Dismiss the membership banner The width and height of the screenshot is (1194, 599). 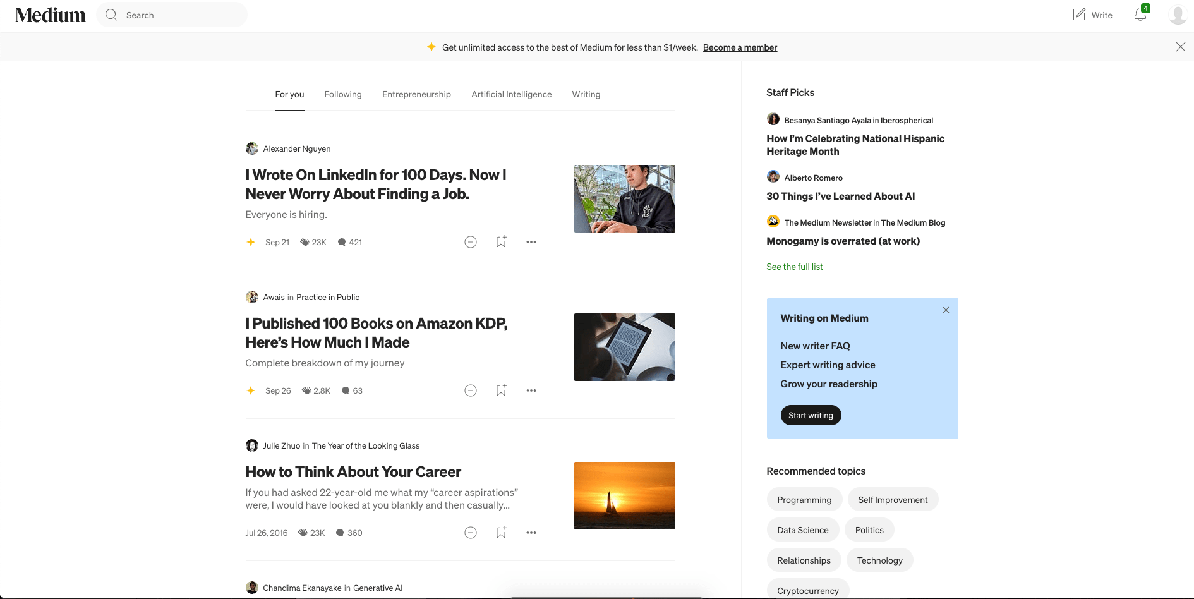(x=1180, y=47)
